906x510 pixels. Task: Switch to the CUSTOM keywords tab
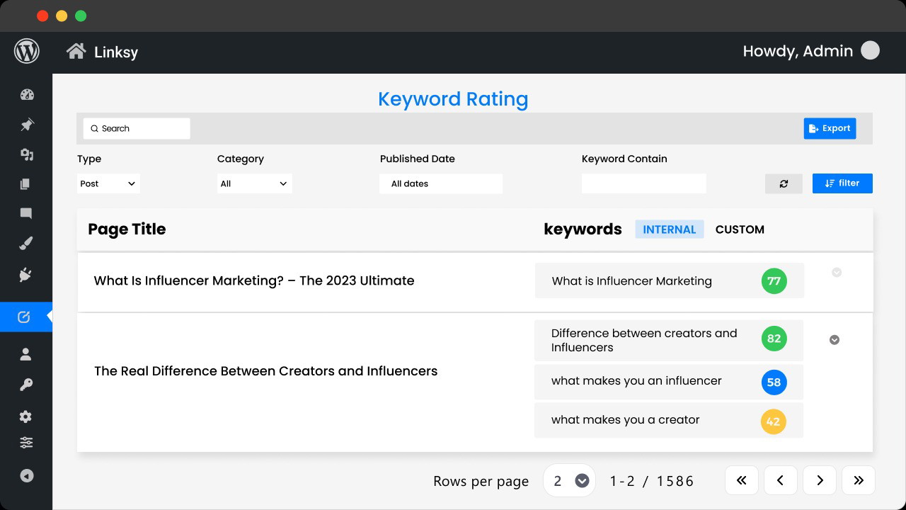740,229
